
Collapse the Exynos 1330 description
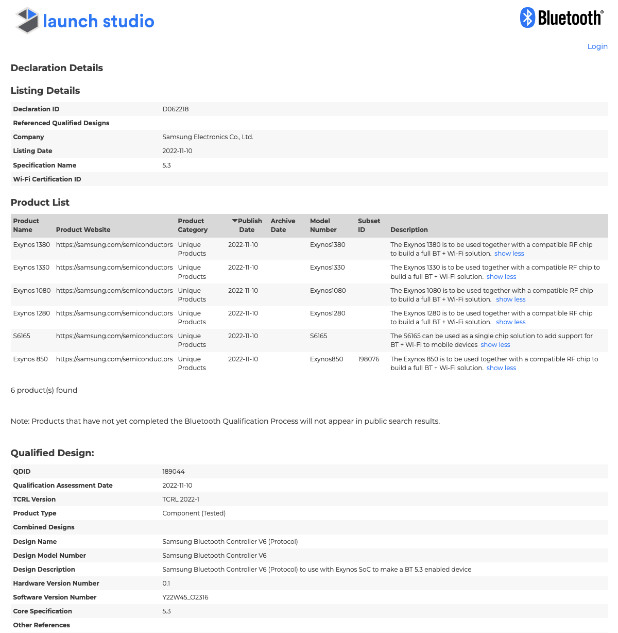(501, 276)
